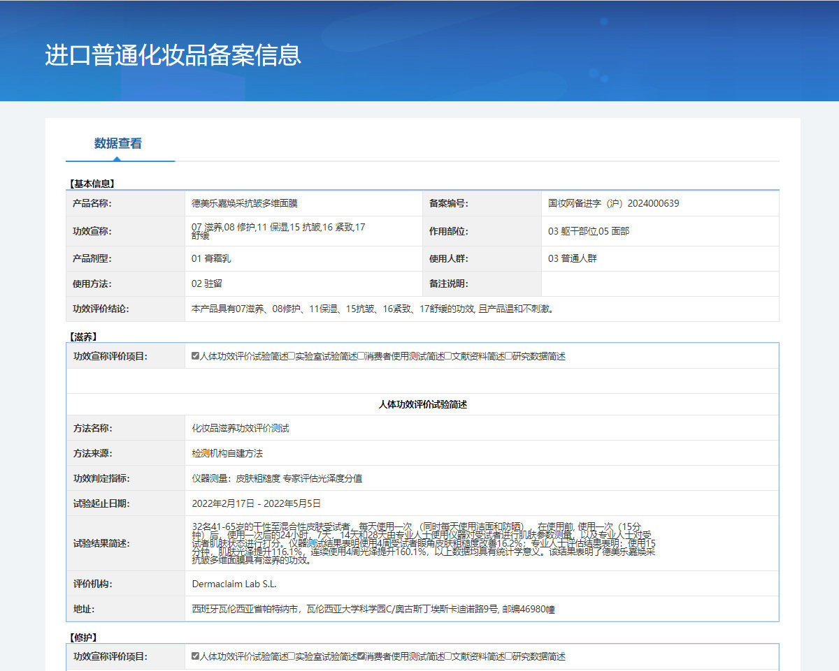Click the 人体功效评价试验简述 table heading
Image resolution: width=839 pixels, height=671 pixels.
(422, 404)
